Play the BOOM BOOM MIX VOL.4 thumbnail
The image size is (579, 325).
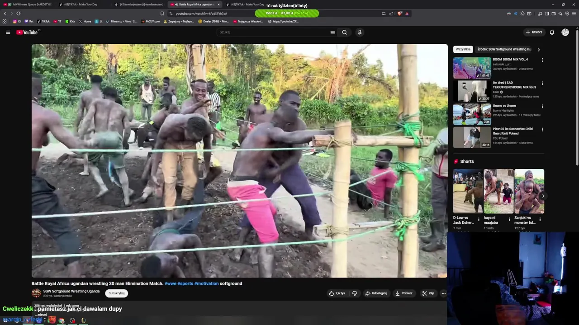(472, 68)
